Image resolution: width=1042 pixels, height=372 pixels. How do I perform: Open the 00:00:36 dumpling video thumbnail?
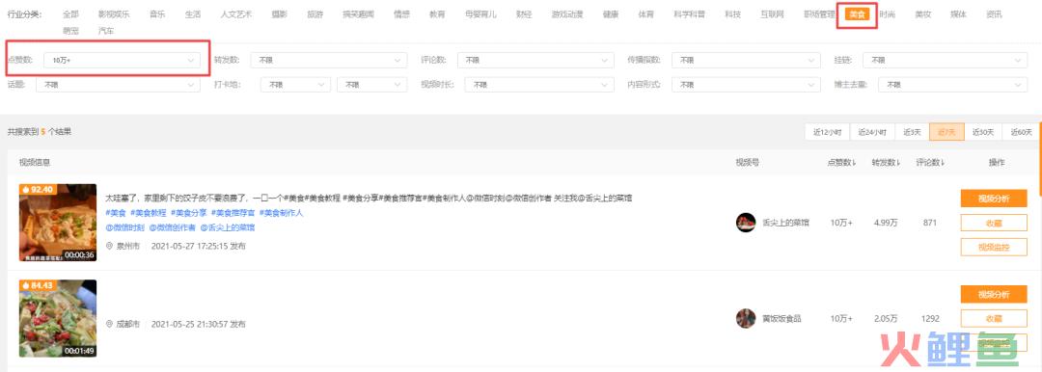(x=58, y=223)
